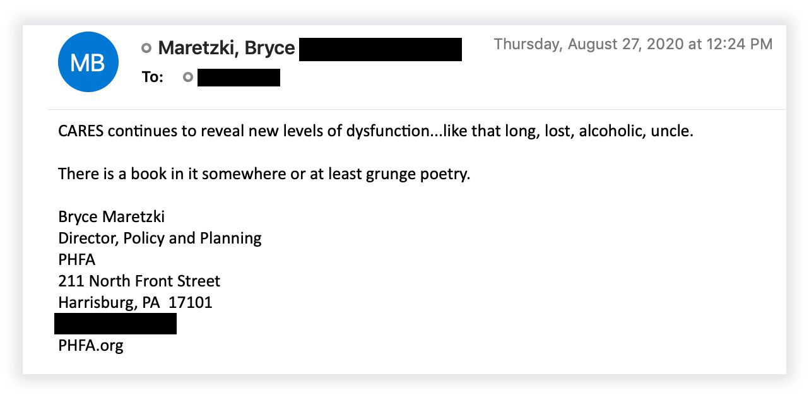This screenshot has height=400, width=809.
Task: Click Bryce Maretzki name in signature
Action: 111,217
